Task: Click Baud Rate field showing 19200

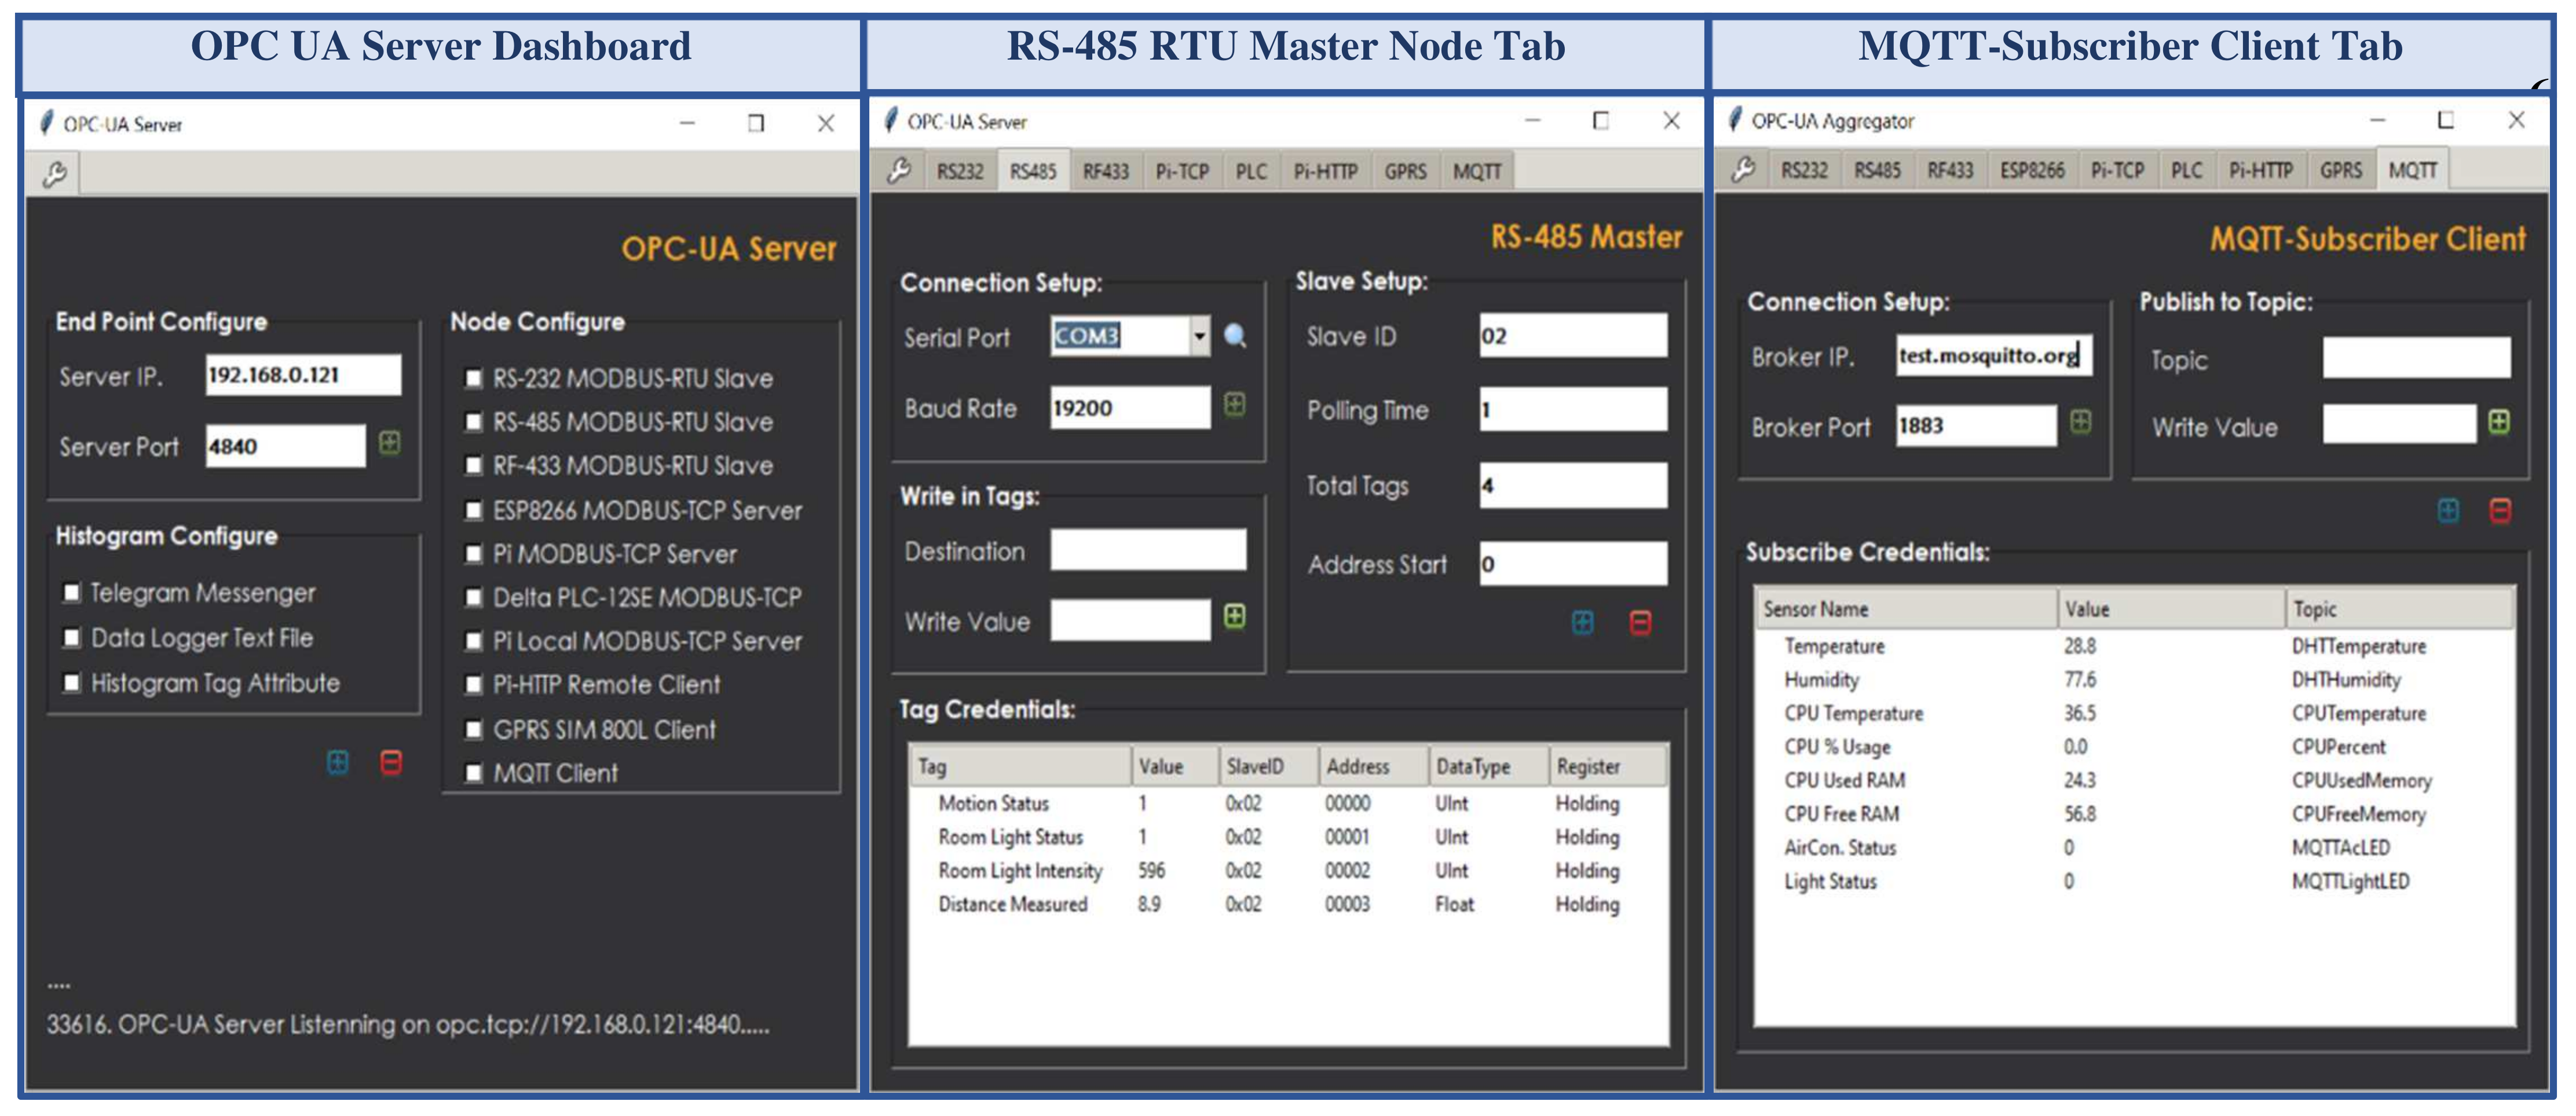Action: (1130, 408)
